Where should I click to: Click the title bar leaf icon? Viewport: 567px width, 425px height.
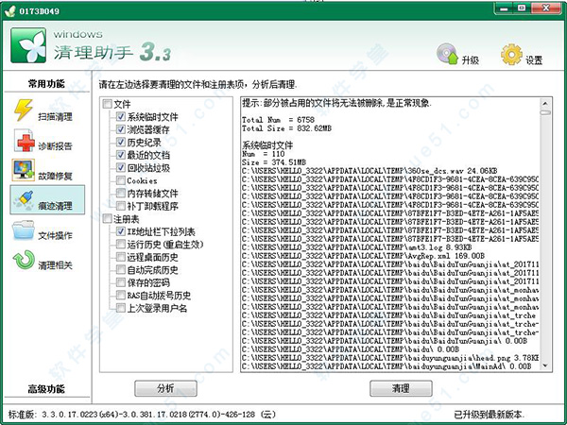(9, 11)
